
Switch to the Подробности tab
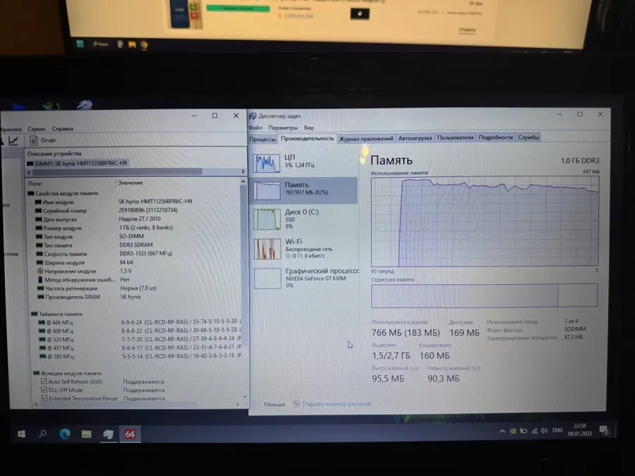(x=496, y=138)
